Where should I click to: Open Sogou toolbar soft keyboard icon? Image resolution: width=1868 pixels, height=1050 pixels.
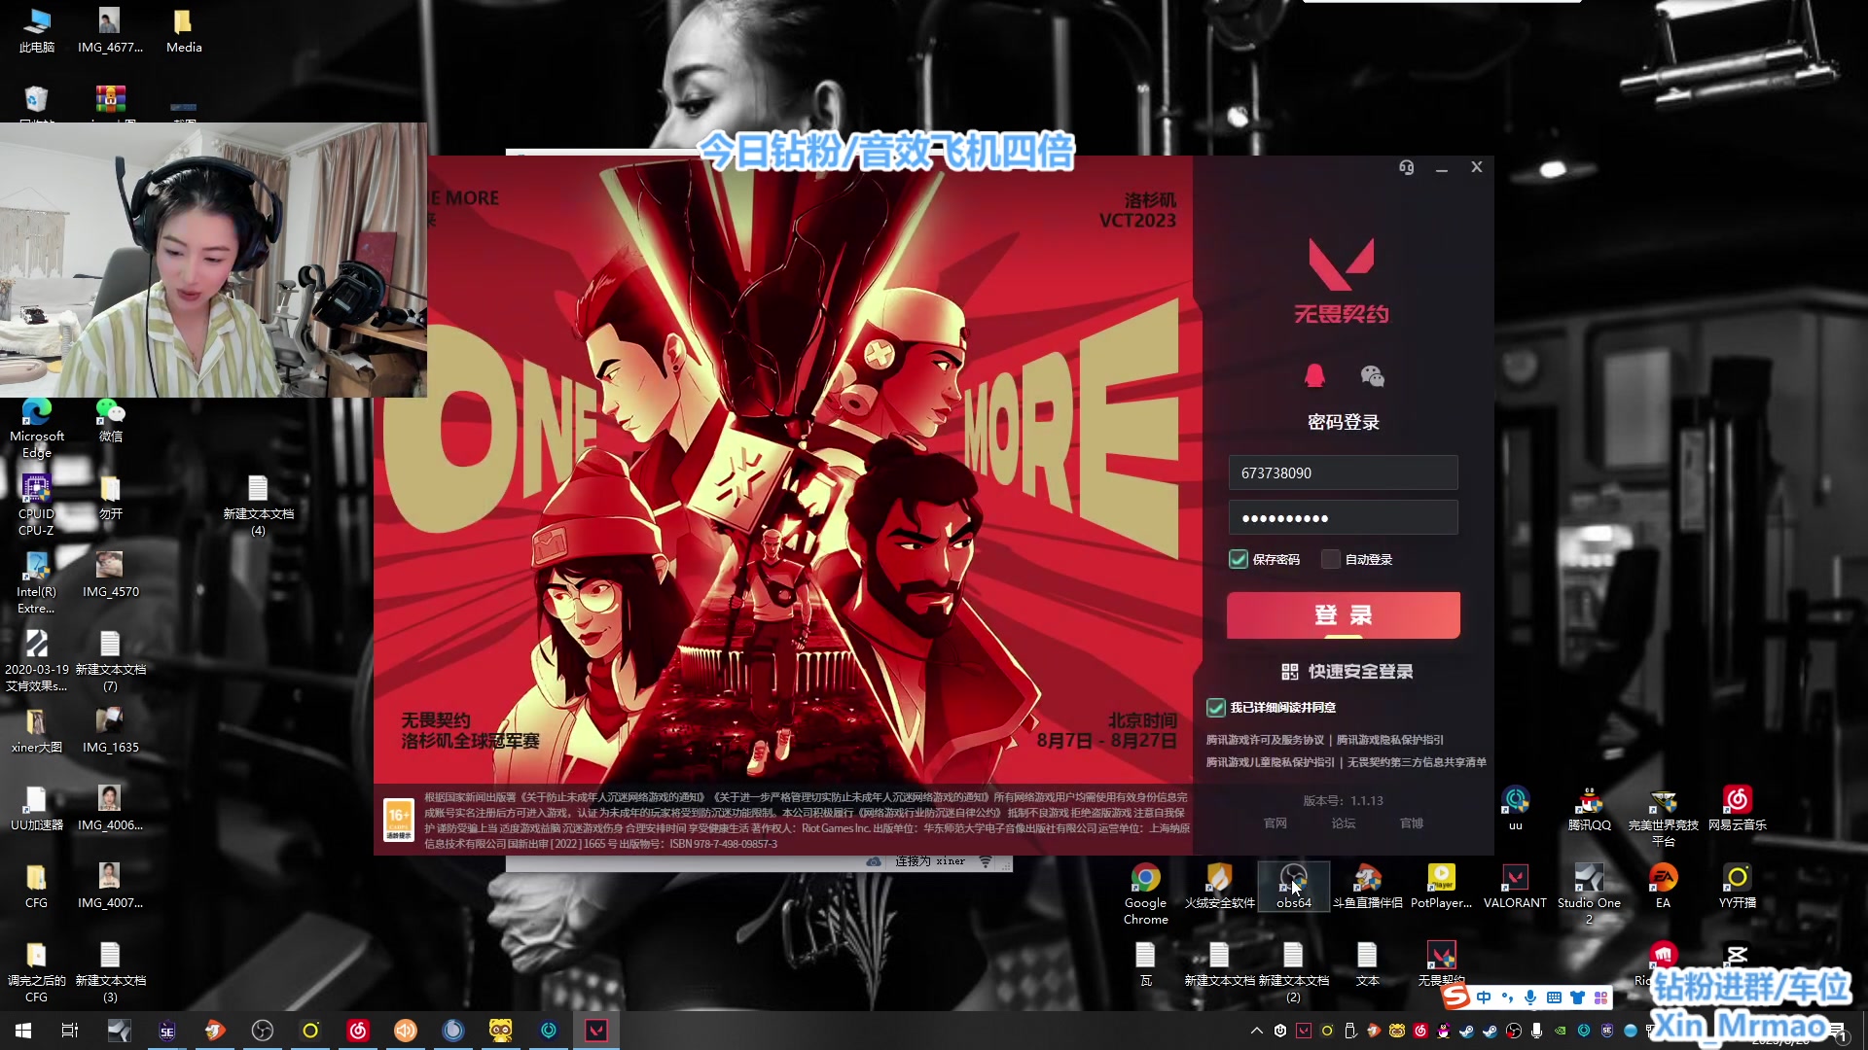(1554, 997)
